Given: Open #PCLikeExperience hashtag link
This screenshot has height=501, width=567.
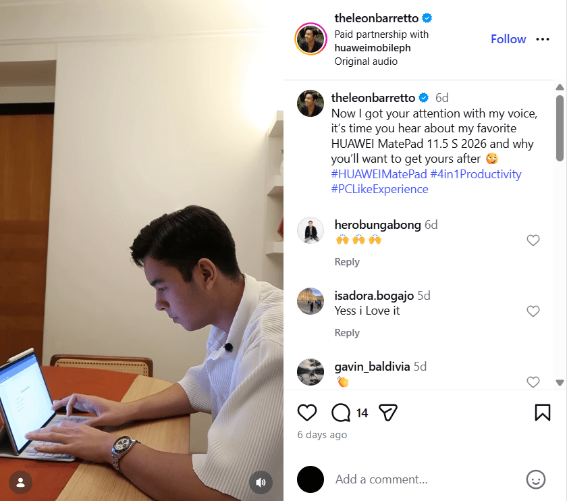Looking at the screenshot, I should [379, 189].
